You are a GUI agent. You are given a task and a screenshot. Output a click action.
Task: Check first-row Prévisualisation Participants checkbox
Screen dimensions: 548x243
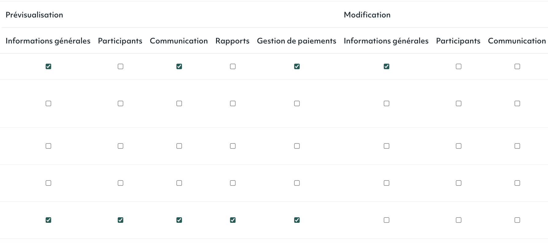[121, 66]
